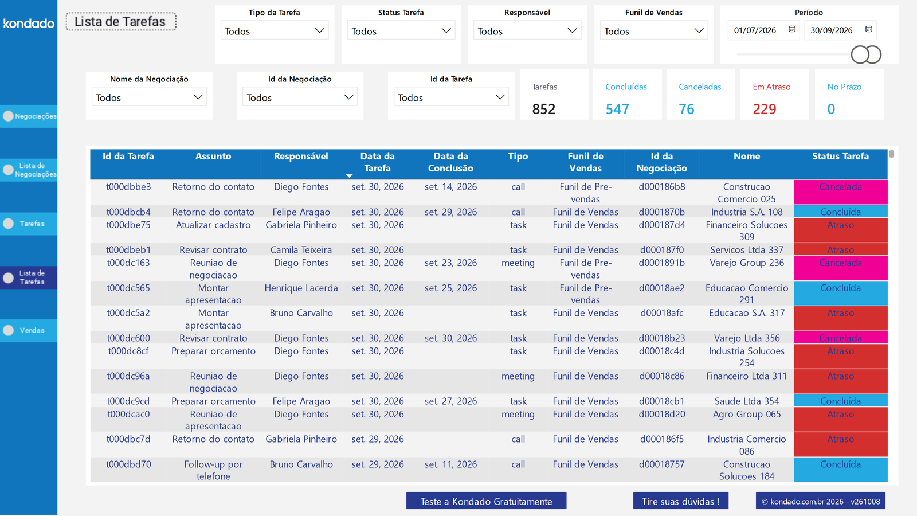The height and width of the screenshot is (516, 917).
Task: Click Teste a Kondado Gratuitamente button
Action: [486, 501]
